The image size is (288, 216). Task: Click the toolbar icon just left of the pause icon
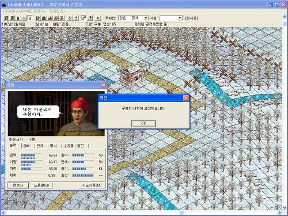[90, 18]
